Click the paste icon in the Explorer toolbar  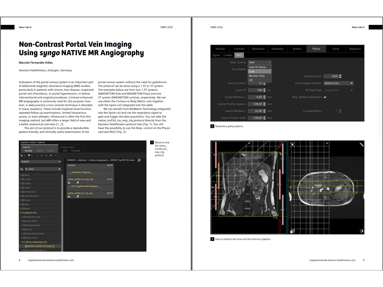click(46, 155)
